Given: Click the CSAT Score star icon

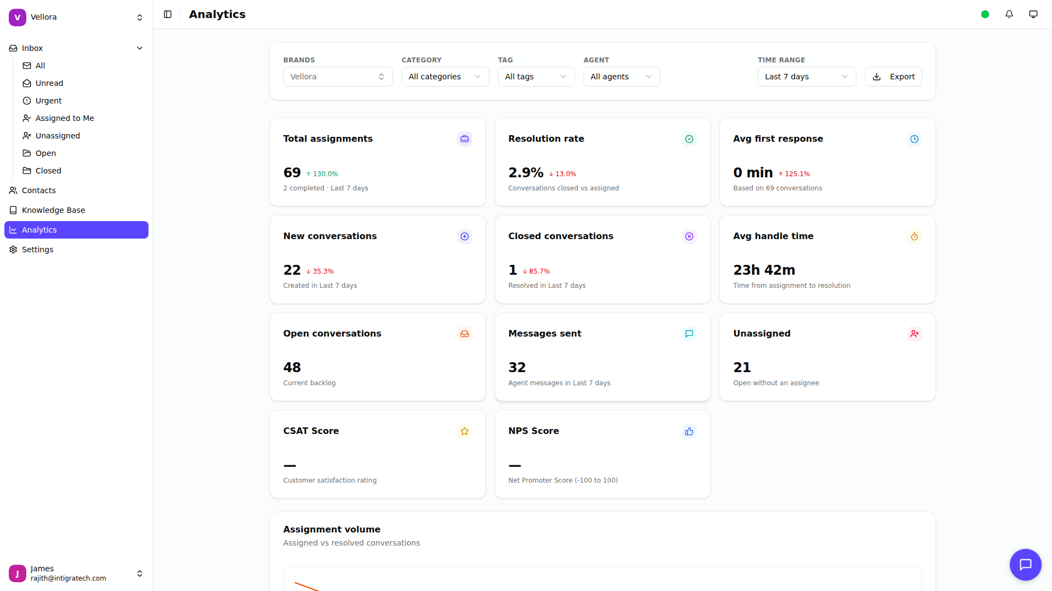Looking at the screenshot, I should pos(465,431).
